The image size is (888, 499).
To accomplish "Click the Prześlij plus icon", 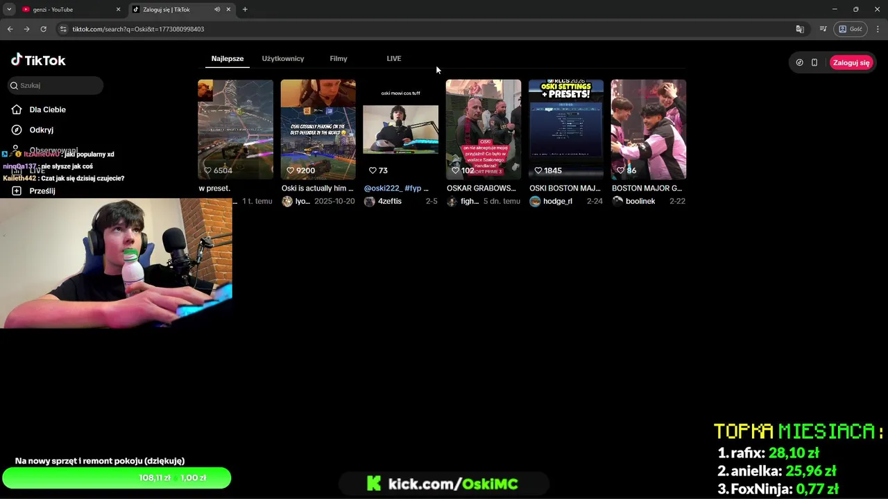I will pyautogui.click(x=17, y=191).
